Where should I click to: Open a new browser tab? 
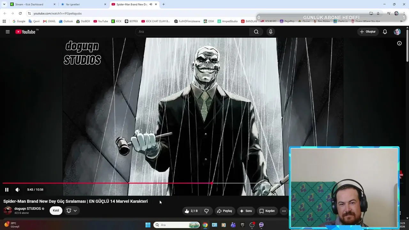coord(164,4)
